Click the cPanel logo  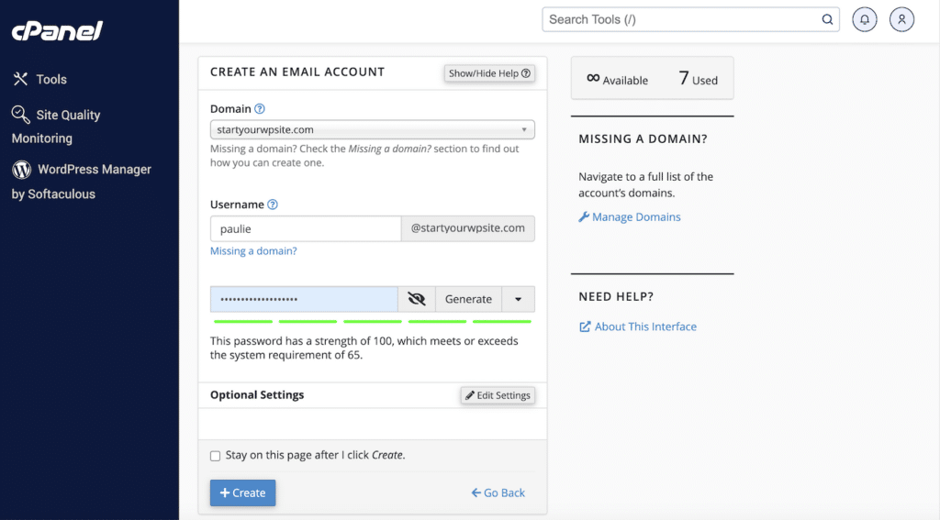[57, 30]
